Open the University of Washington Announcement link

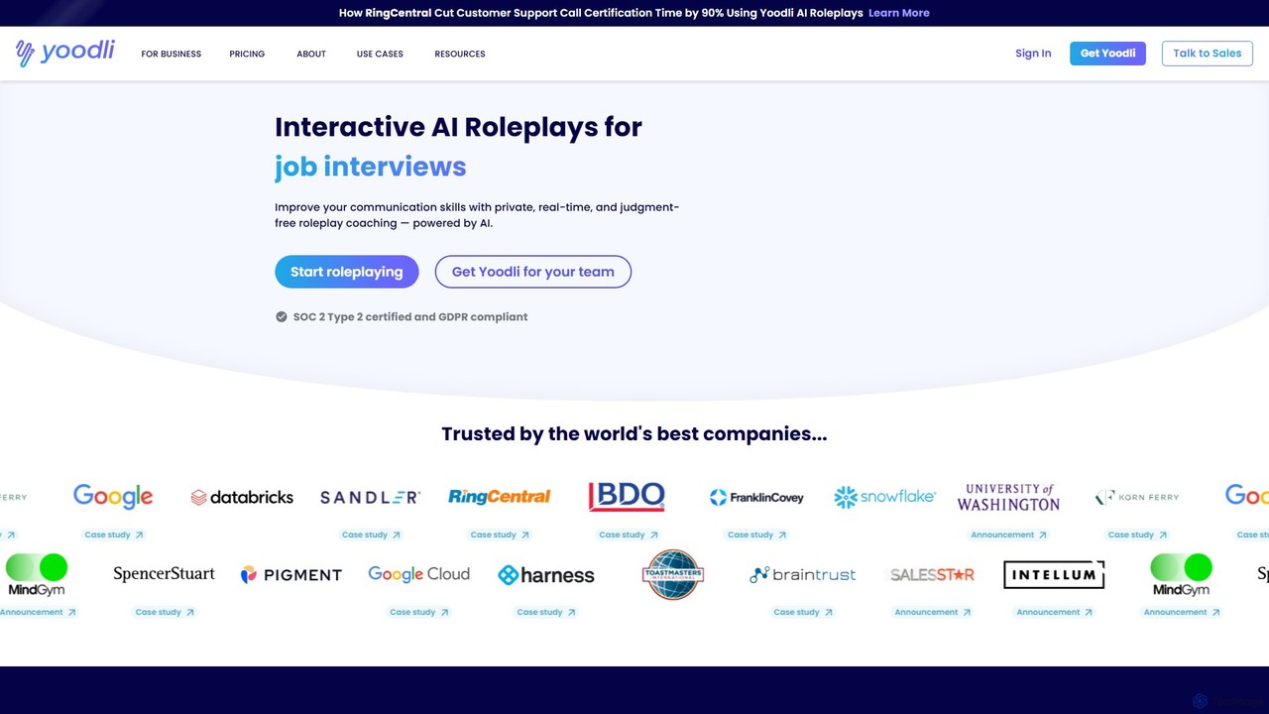[1008, 535]
